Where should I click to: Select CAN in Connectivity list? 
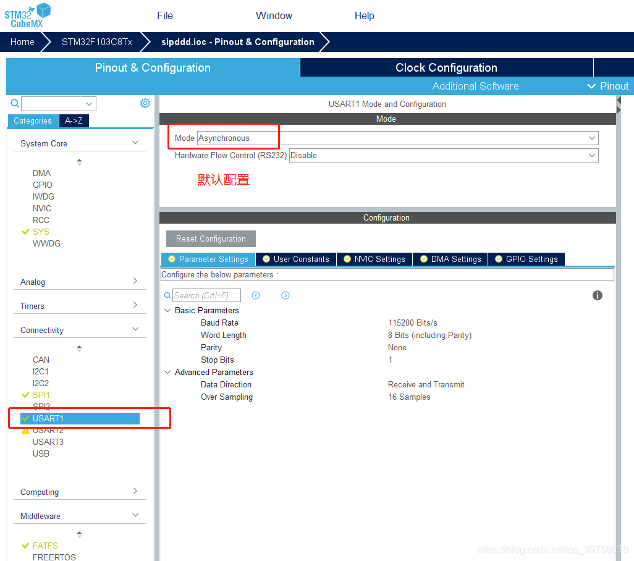pyautogui.click(x=41, y=360)
